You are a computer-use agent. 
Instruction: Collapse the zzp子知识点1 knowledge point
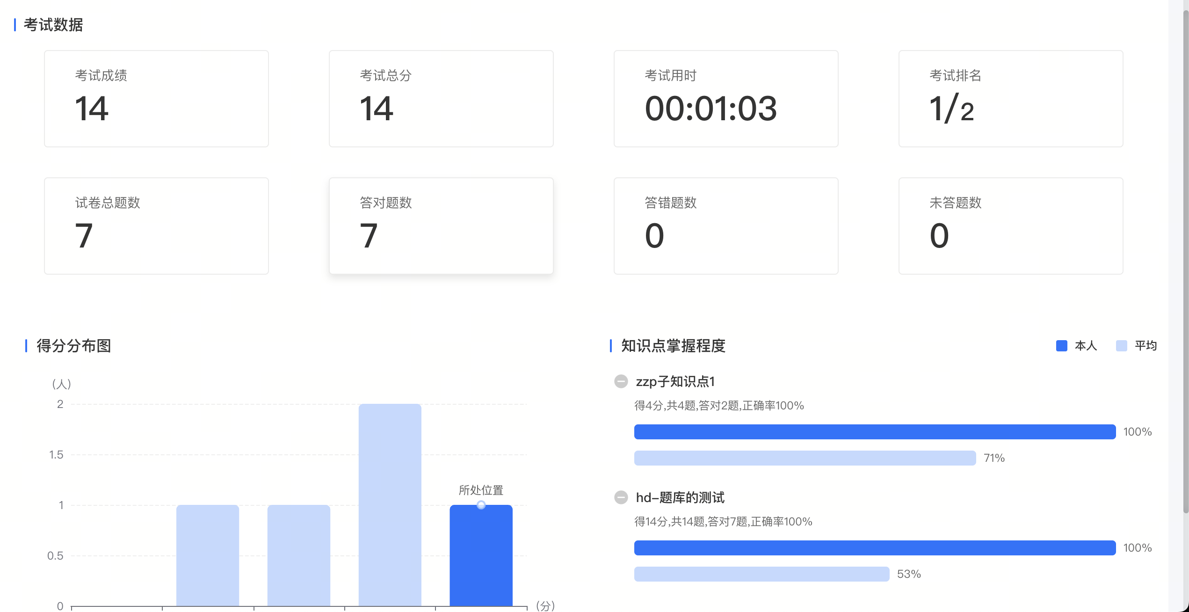coord(621,381)
